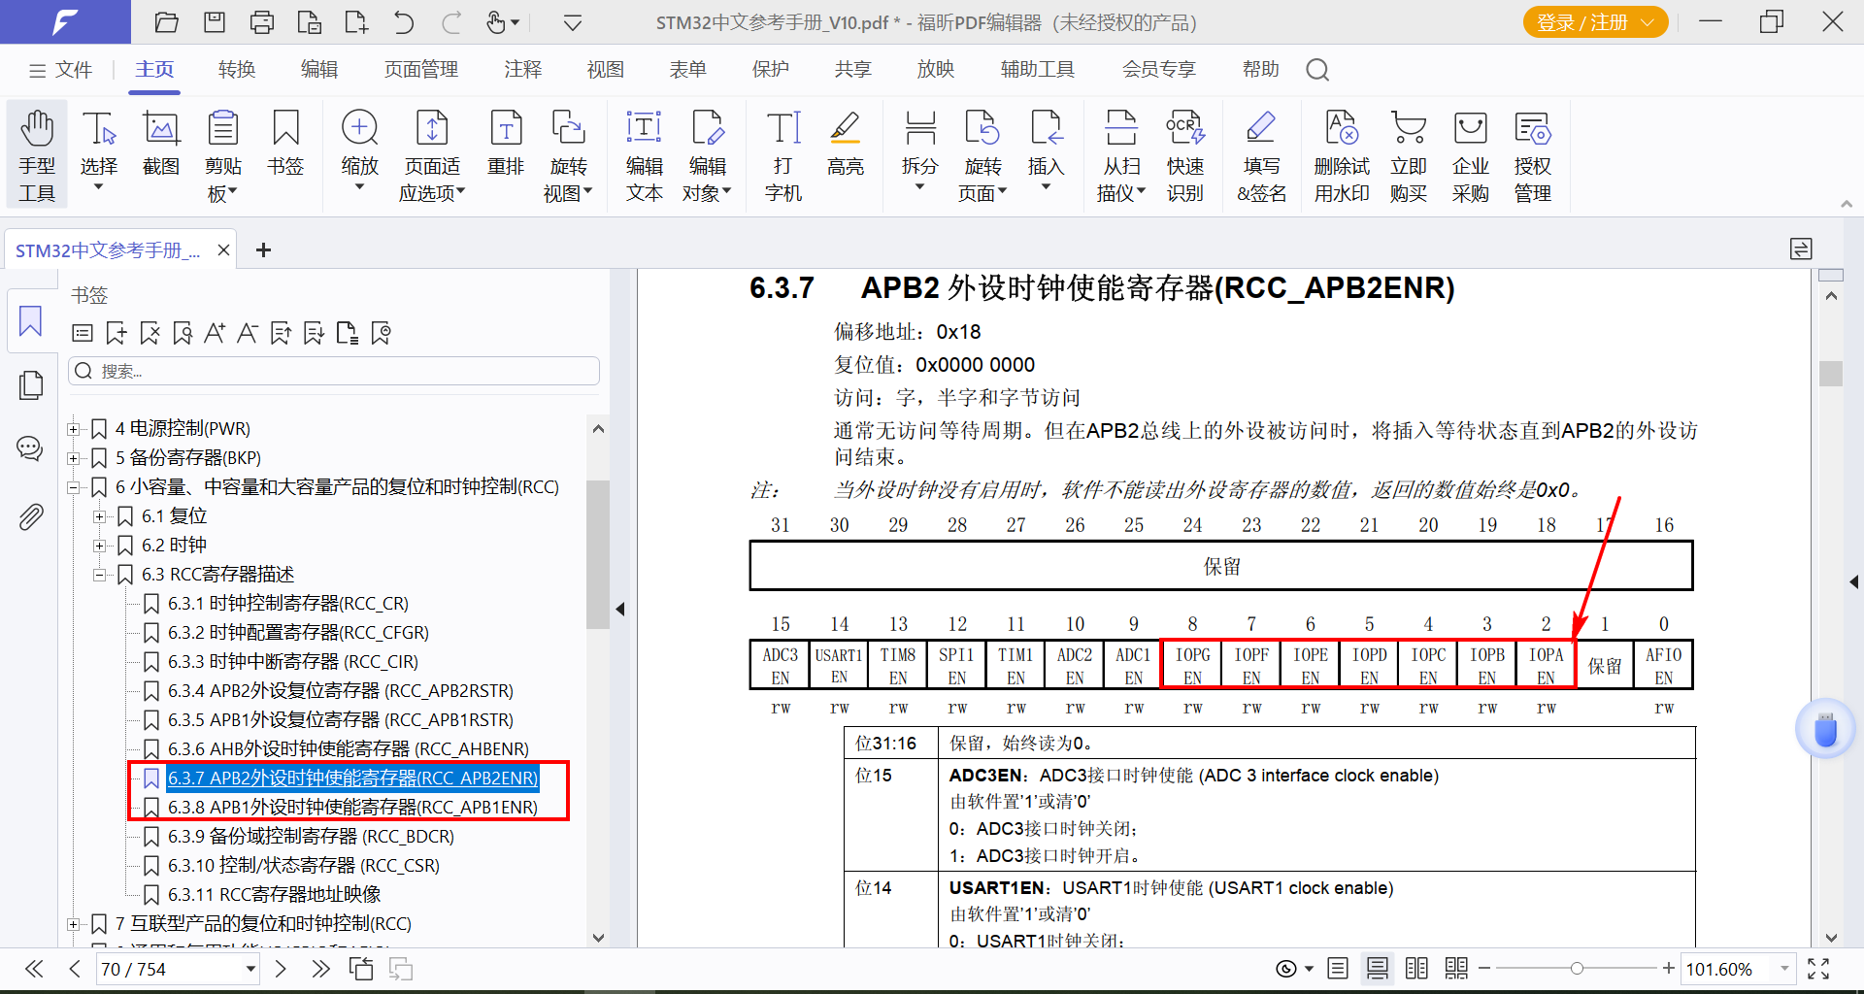
Task: Collapse 6.3 RCC寄存器描述 node
Action: click(x=99, y=574)
